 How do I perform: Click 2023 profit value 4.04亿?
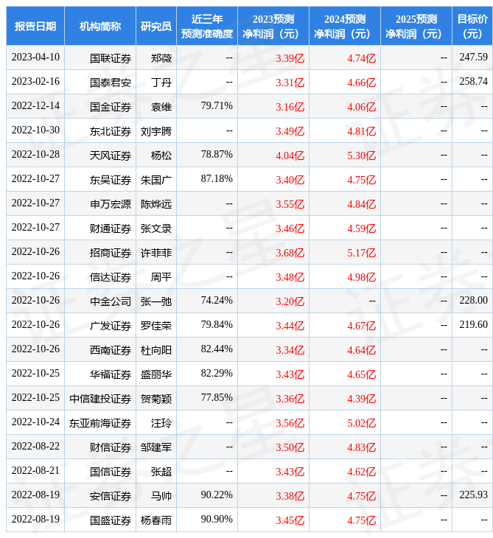[x=290, y=156]
